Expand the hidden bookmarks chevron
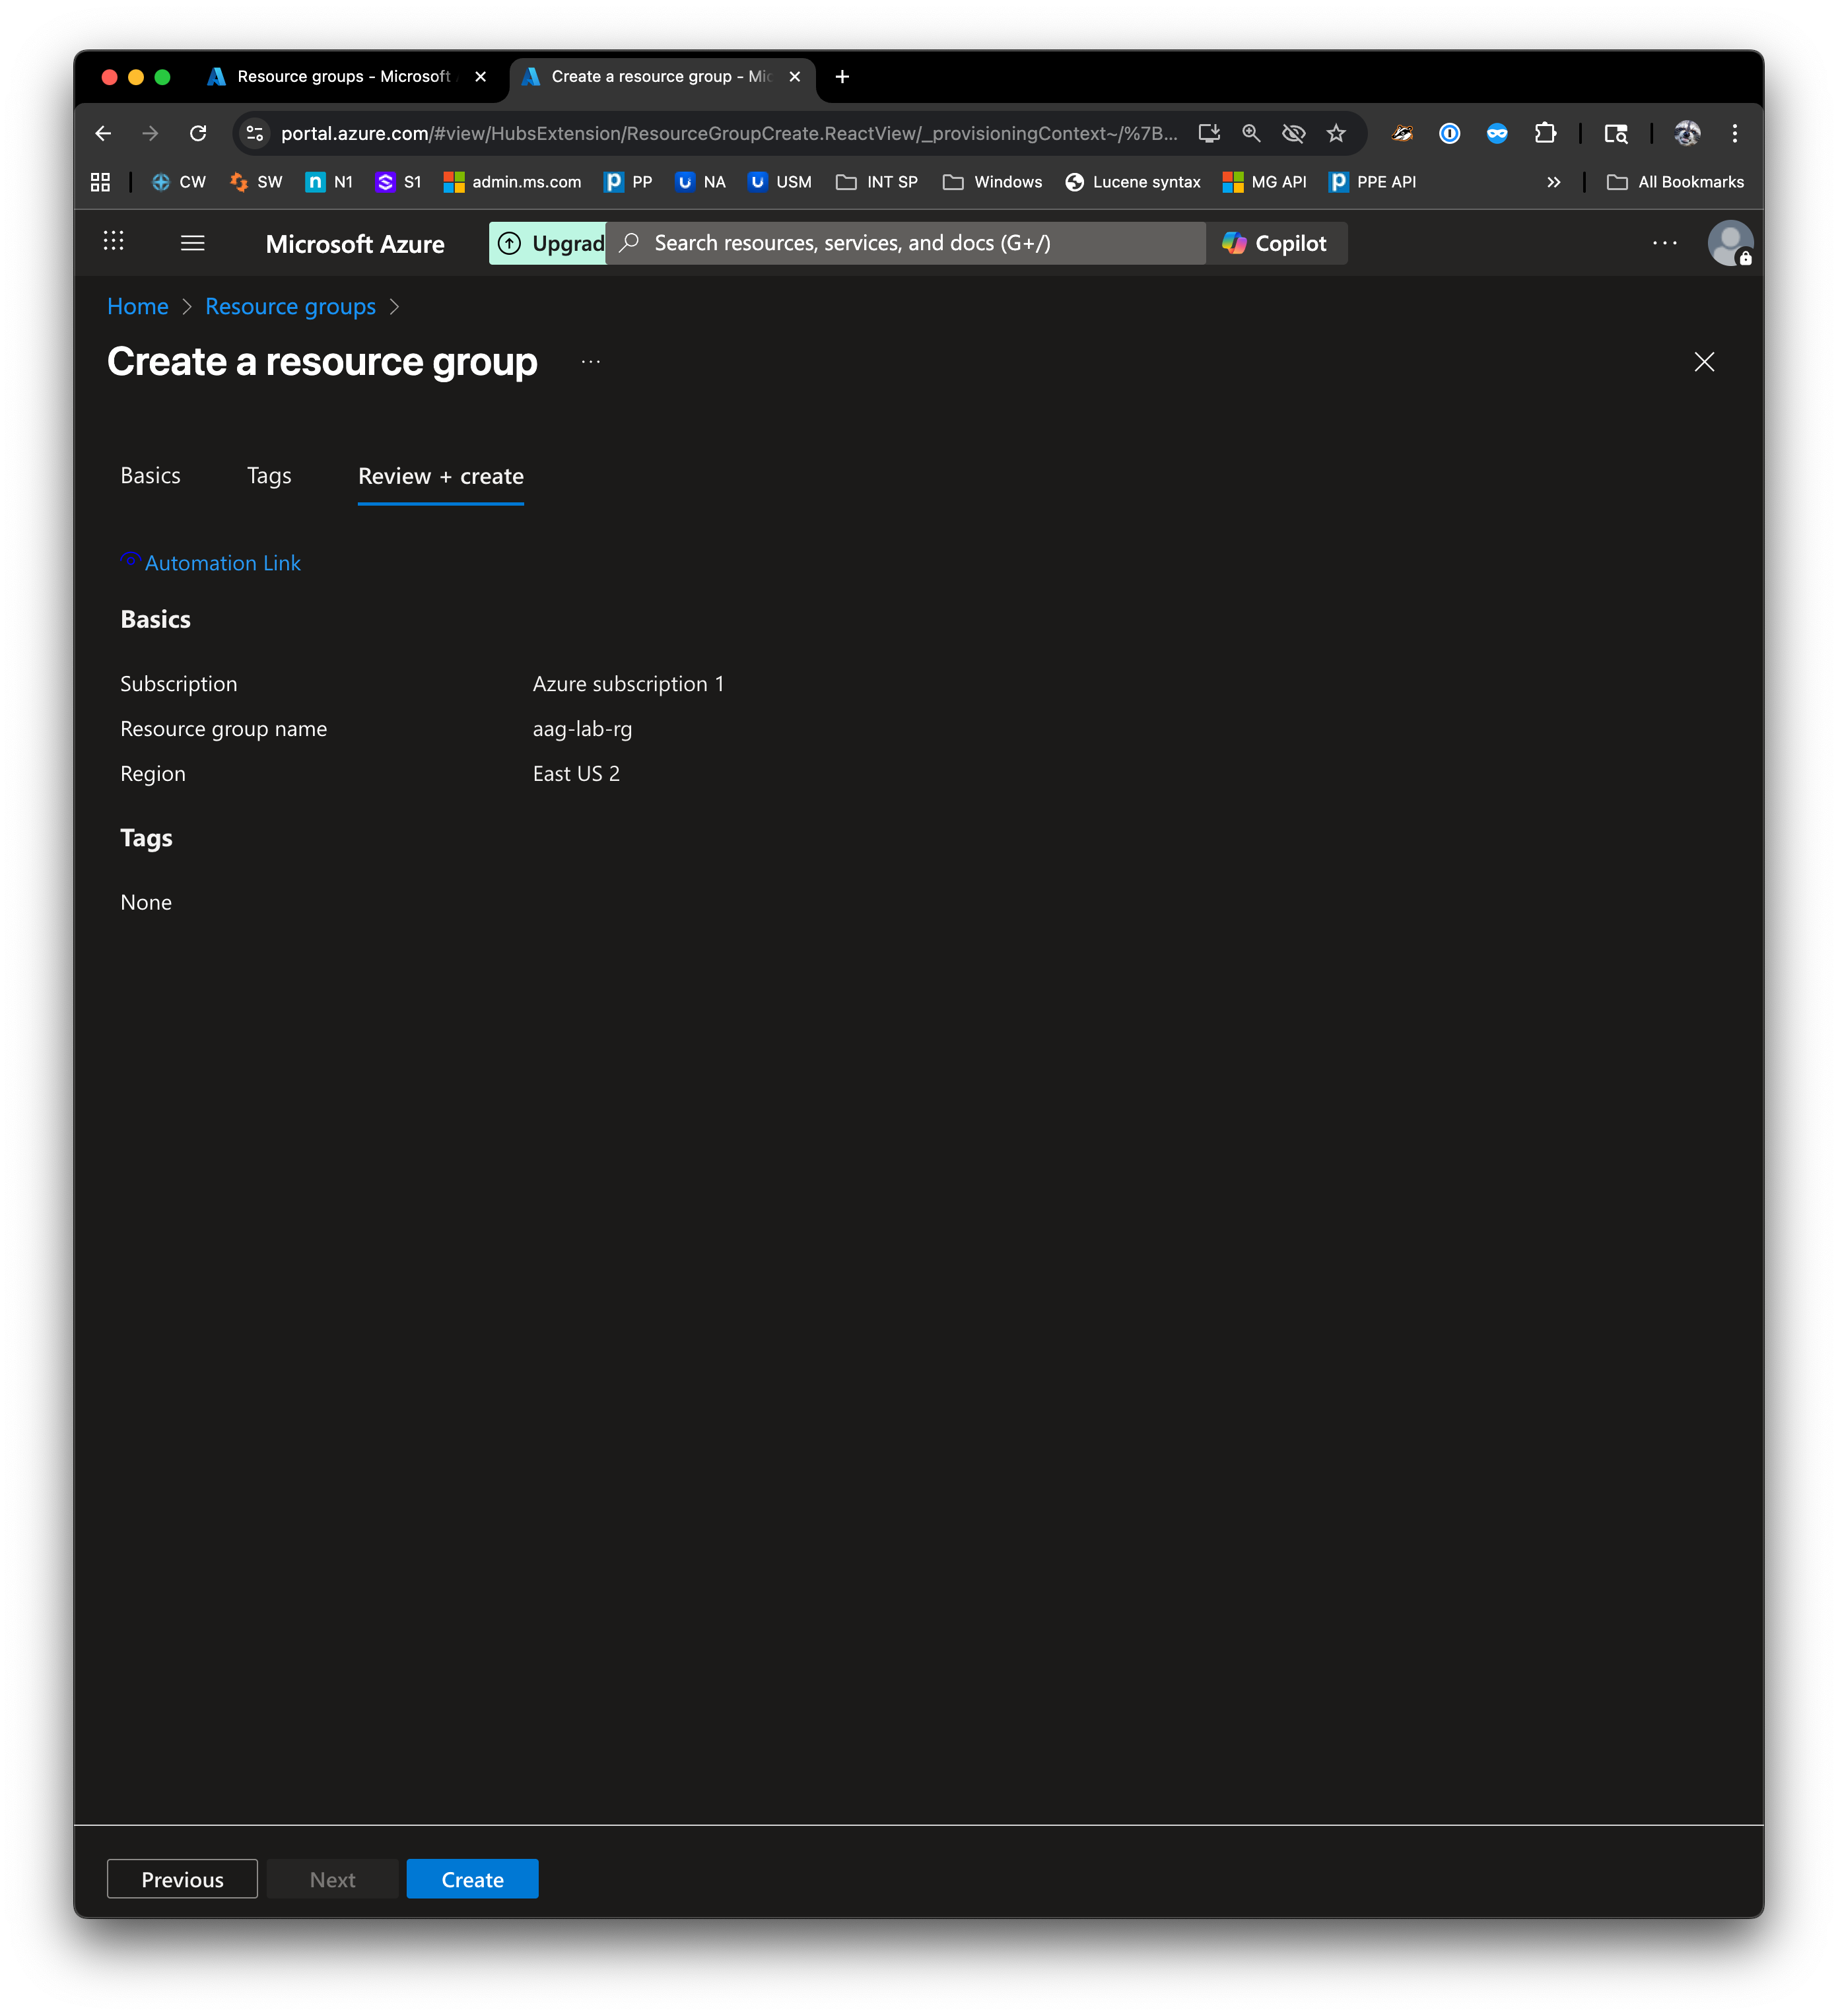The width and height of the screenshot is (1838, 2016). pyautogui.click(x=1553, y=182)
